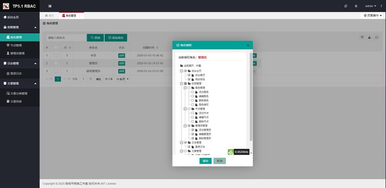Click the dialog's vertical scrollbar
The width and height of the screenshot is (386, 188).
(251, 97)
